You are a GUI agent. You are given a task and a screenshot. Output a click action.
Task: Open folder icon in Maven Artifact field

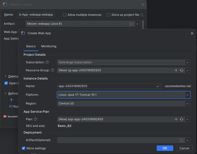tap(131, 24)
